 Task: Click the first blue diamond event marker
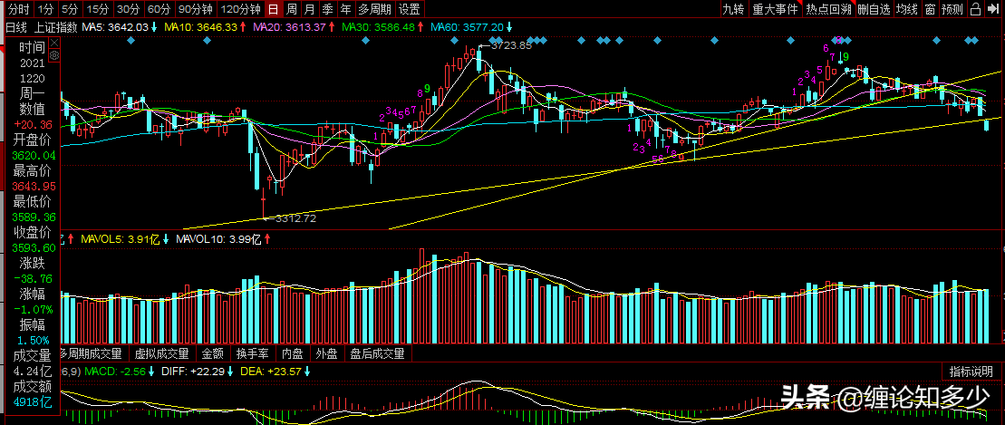(130, 41)
